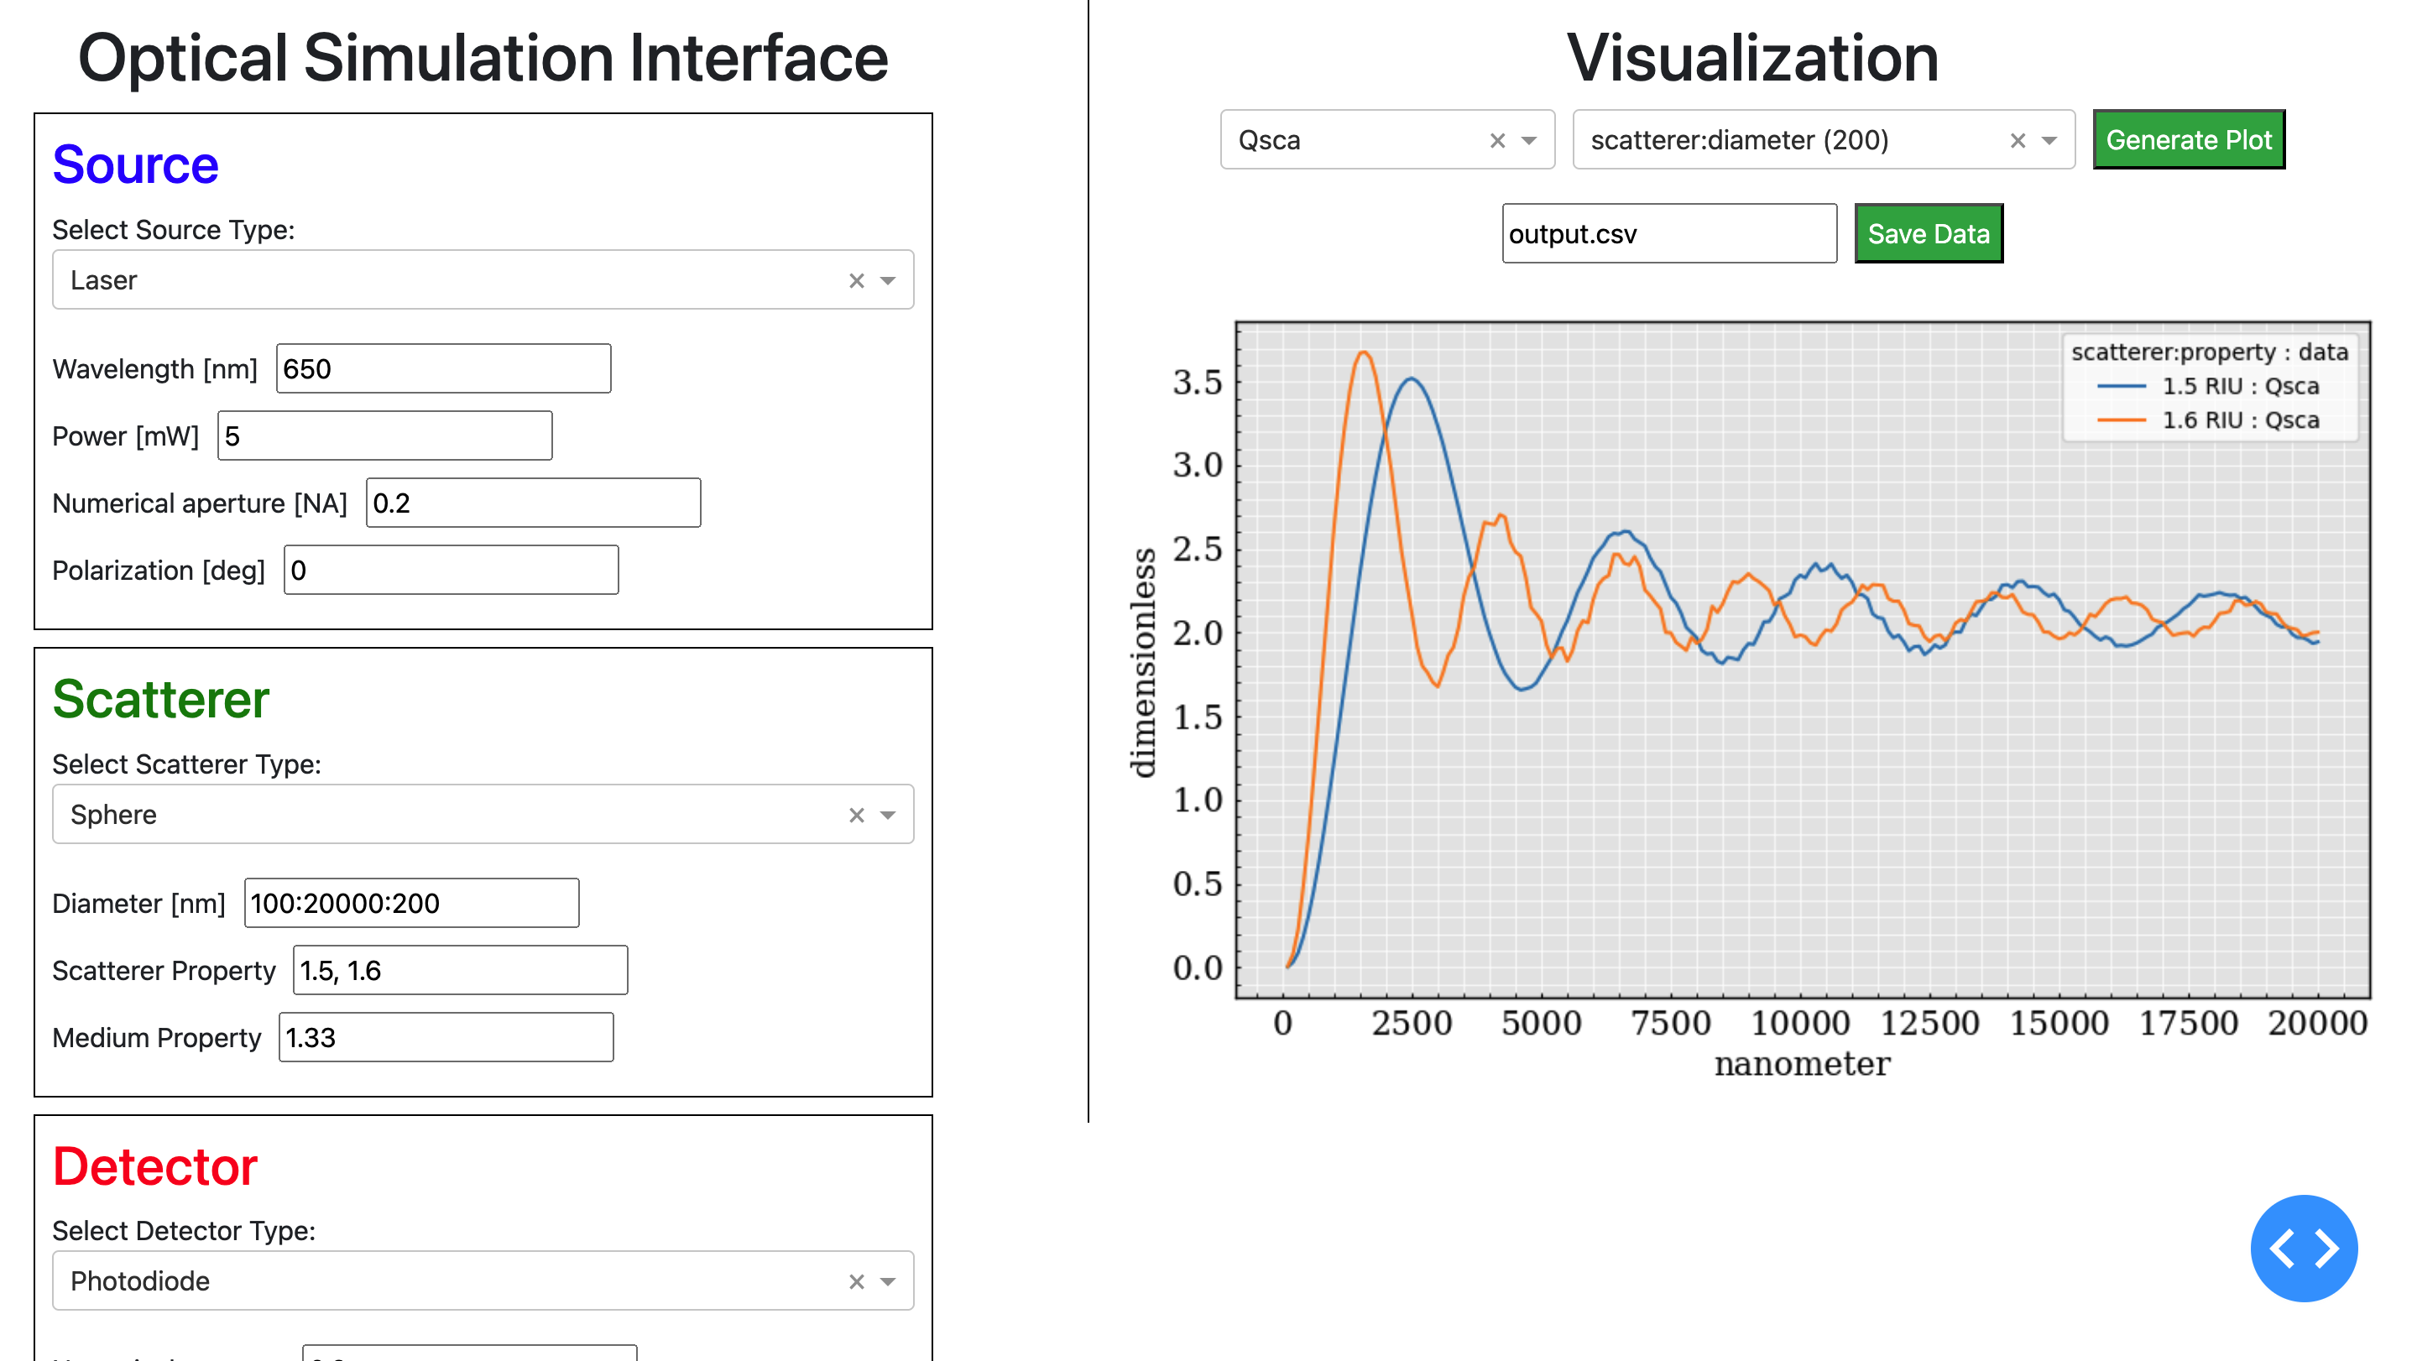Expand the Scatterer Type dropdown arrow
The height and width of the screenshot is (1361, 2417).
[x=888, y=815]
